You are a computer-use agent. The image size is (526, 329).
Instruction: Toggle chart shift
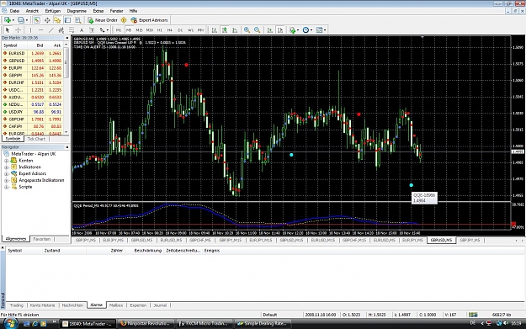(x=280, y=30)
